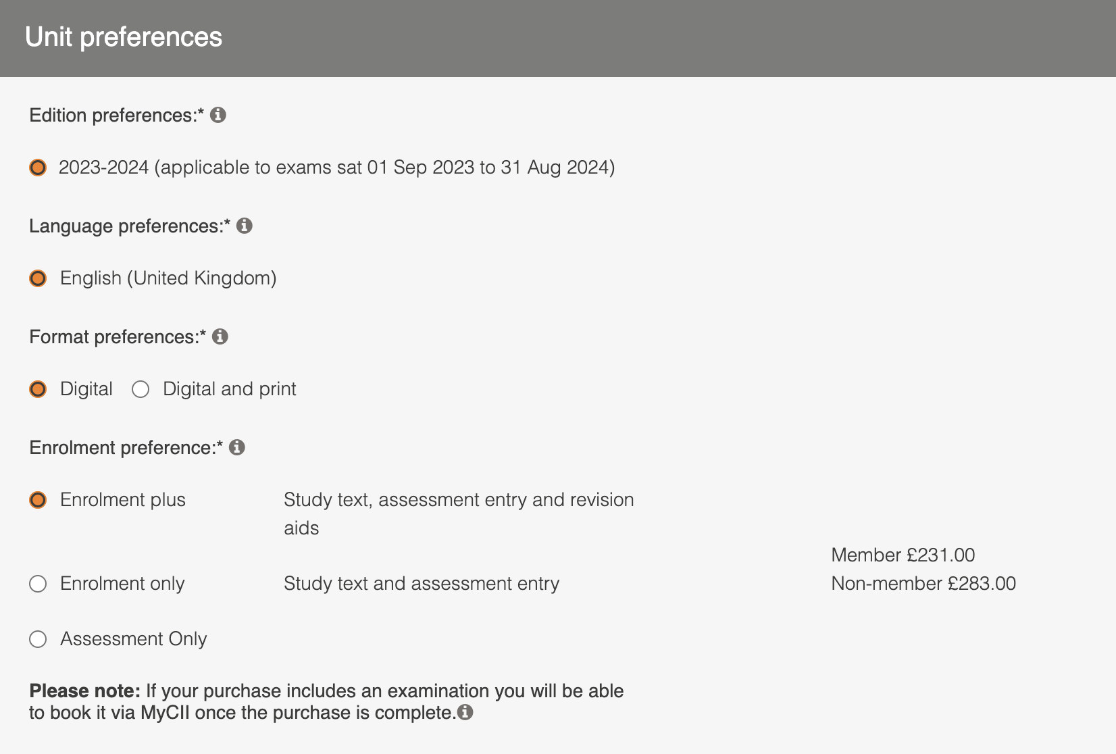Viewport: 1116px width, 754px height.
Task: Click the 'Study text and assessment entry' description
Action: [x=421, y=584]
